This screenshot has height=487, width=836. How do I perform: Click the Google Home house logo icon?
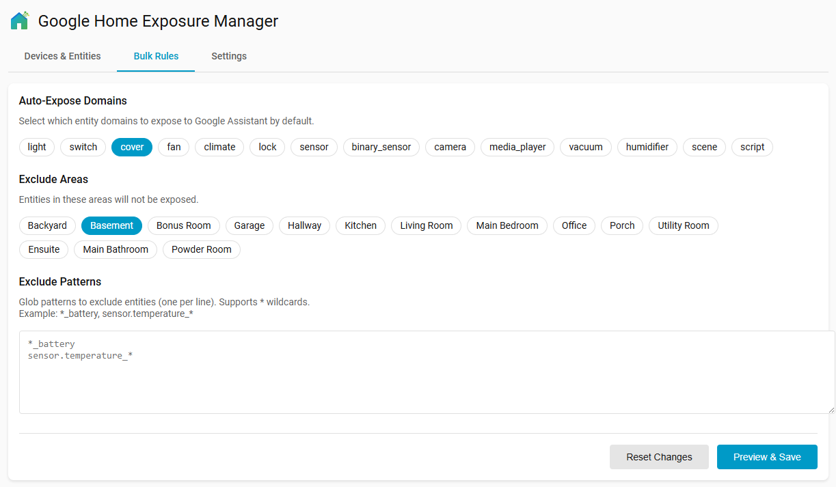pos(20,21)
